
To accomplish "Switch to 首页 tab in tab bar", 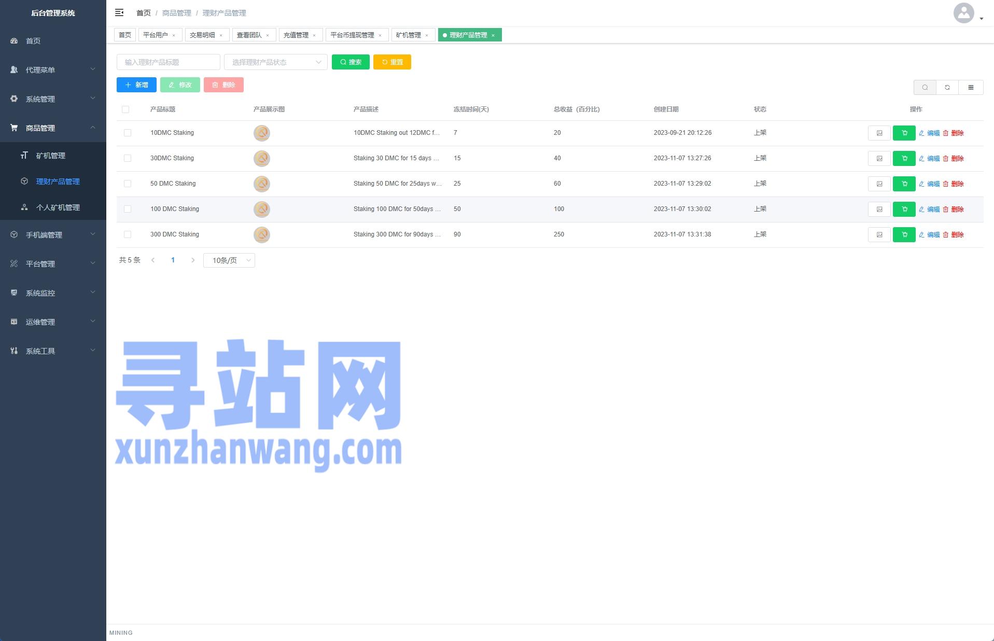I will point(125,35).
